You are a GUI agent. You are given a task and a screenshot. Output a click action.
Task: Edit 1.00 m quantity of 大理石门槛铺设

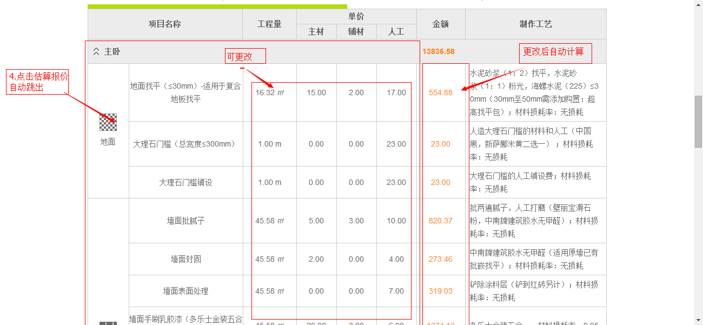click(270, 182)
